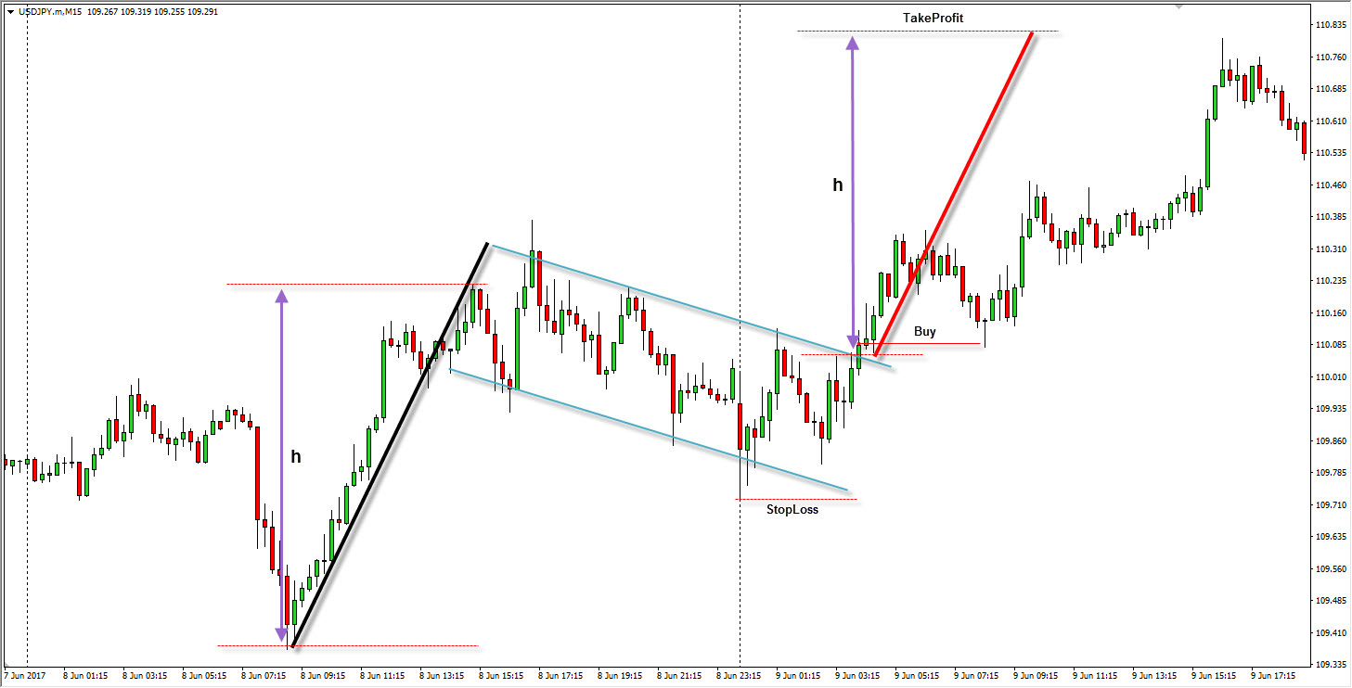Click the gray chart shift triangle marker
The width and height of the screenshot is (1352, 688).
pos(1179,6)
